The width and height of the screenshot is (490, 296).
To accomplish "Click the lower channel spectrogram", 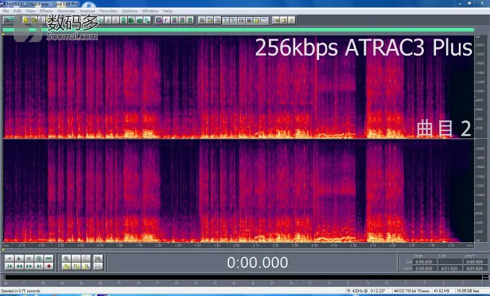I will (238, 191).
